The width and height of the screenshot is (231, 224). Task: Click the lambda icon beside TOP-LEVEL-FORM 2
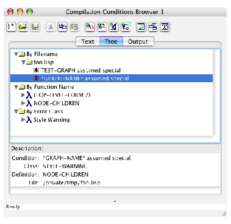pos(29,95)
